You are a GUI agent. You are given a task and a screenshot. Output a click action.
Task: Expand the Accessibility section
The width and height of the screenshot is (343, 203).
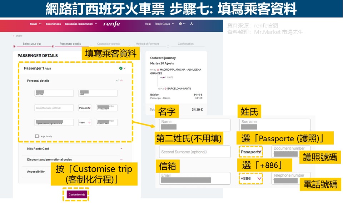pyautogui.click(x=36, y=172)
